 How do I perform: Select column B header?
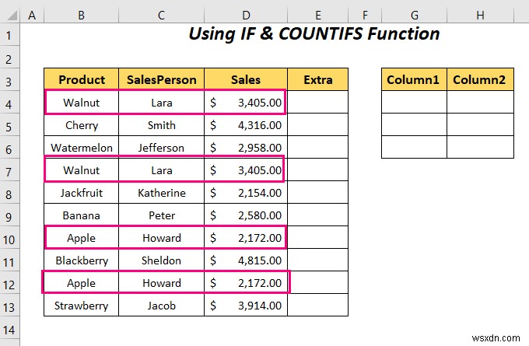[82, 16]
